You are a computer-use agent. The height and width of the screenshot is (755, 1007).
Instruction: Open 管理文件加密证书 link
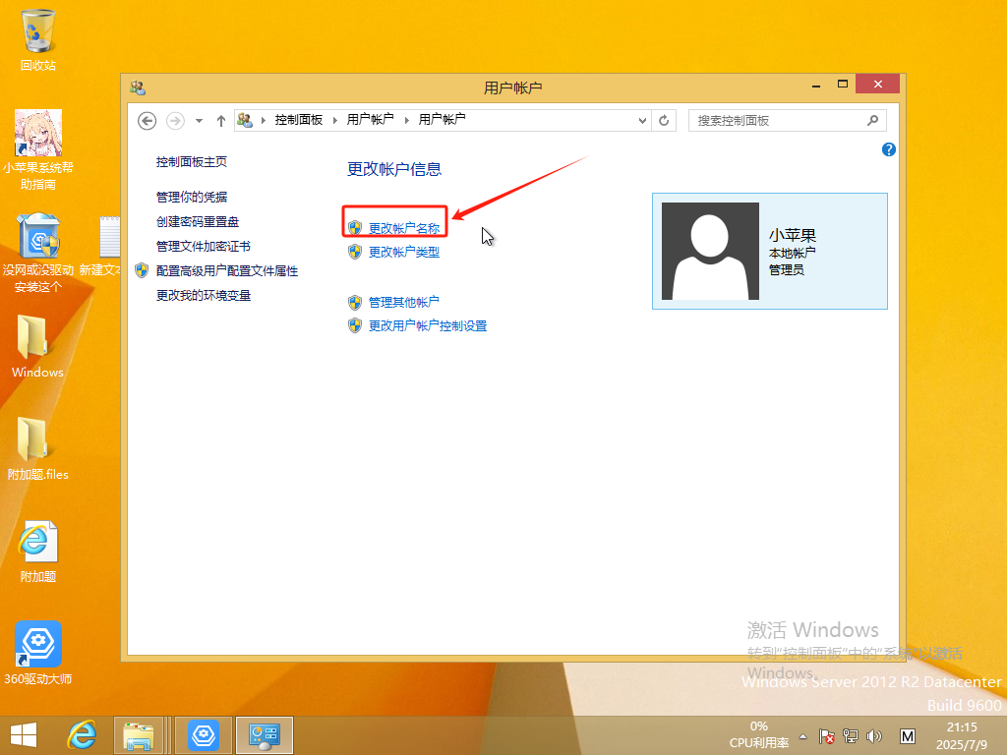[x=203, y=246]
